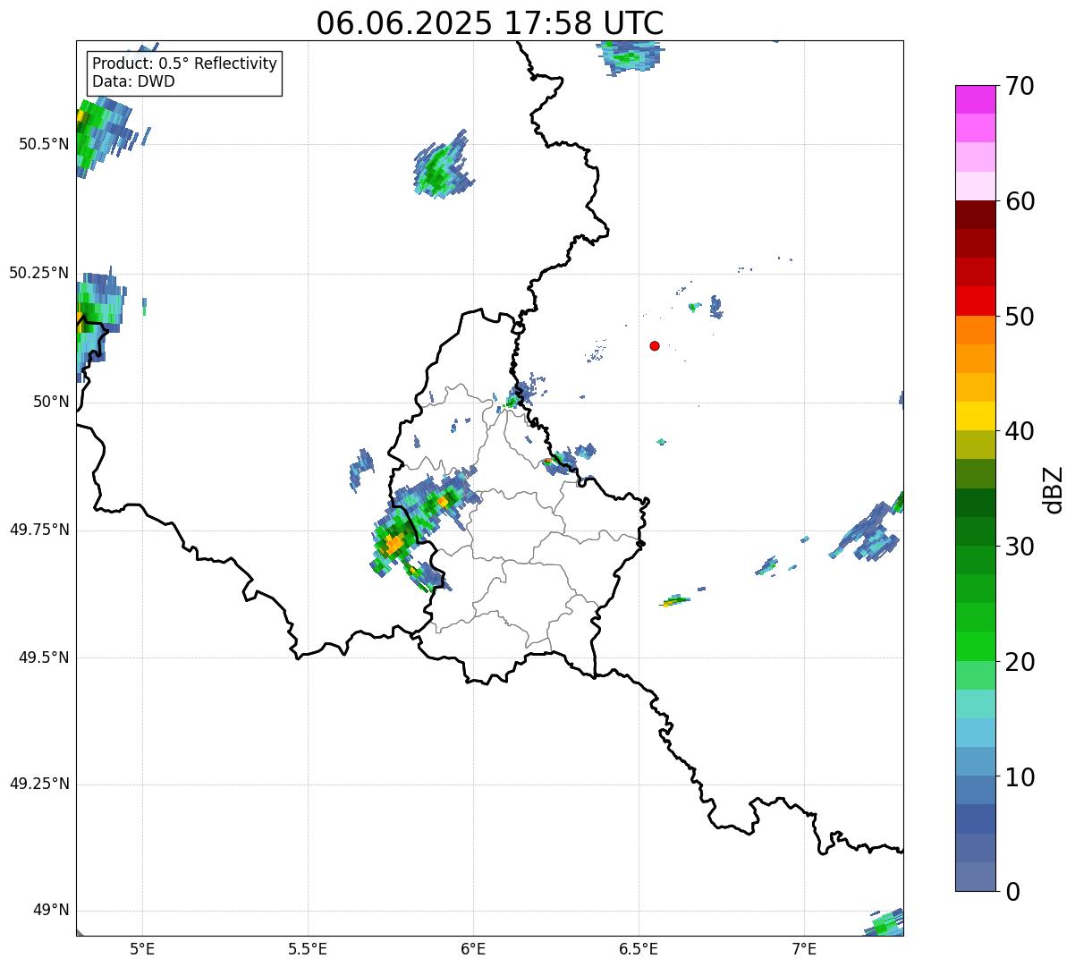Click the longitude label 6°E
Image resolution: width=1075 pixels, height=967 pixels.
[473, 948]
